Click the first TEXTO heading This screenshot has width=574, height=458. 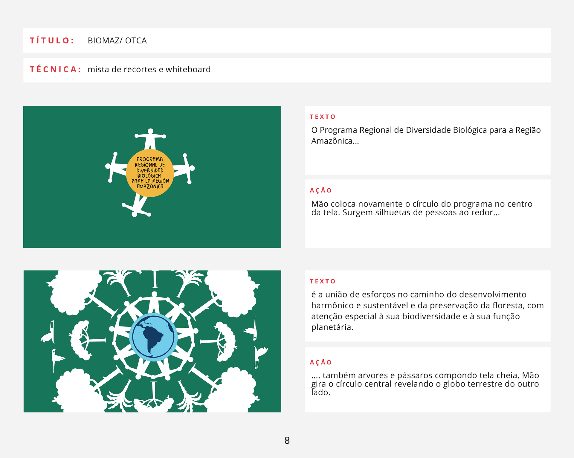[323, 117]
